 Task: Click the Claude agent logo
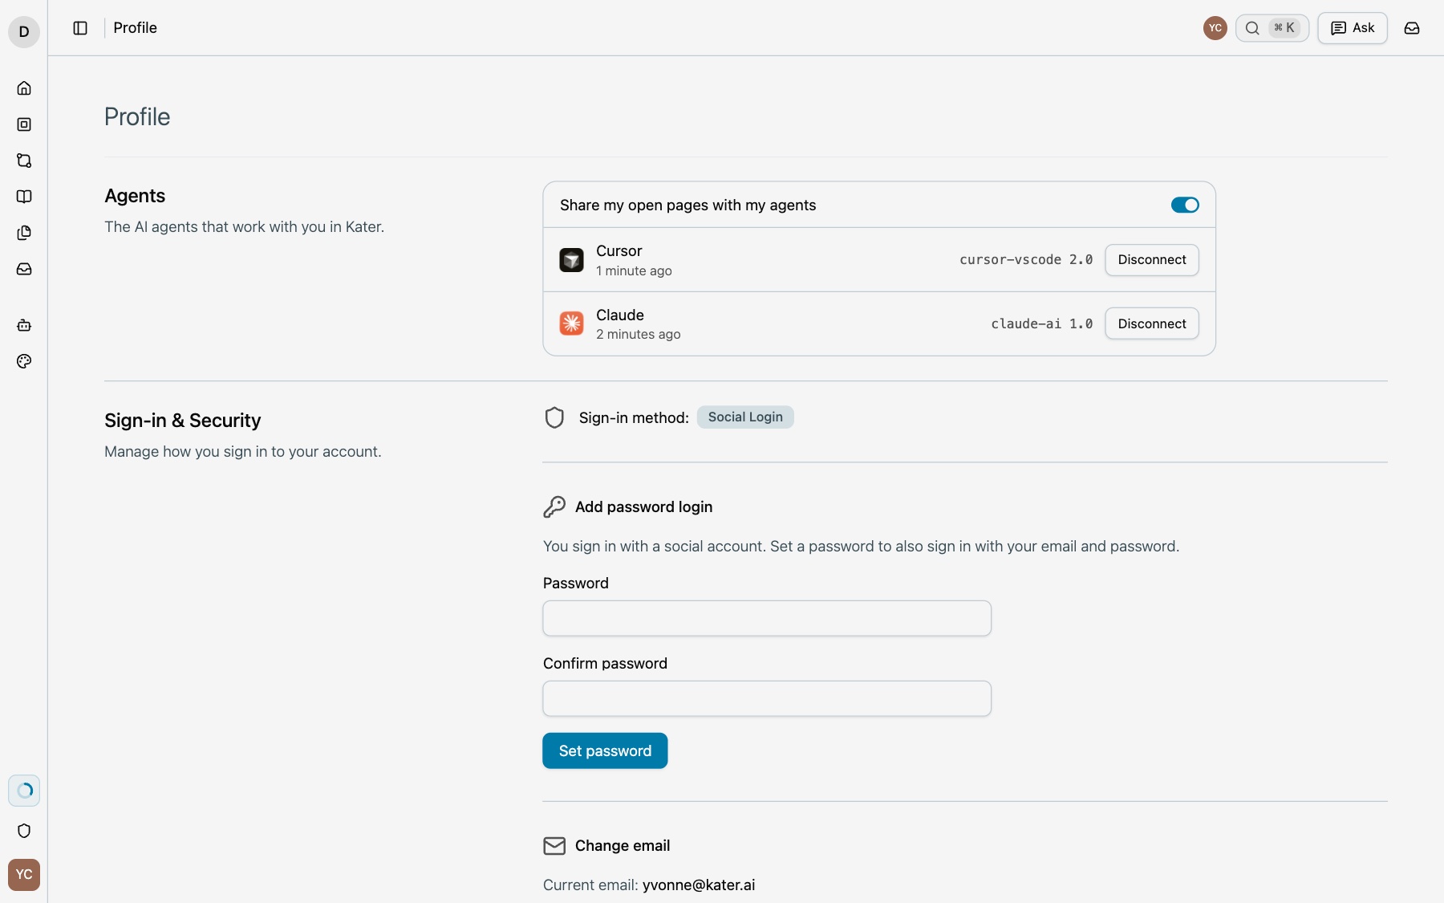pyautogui.click(x=571, y=323)
